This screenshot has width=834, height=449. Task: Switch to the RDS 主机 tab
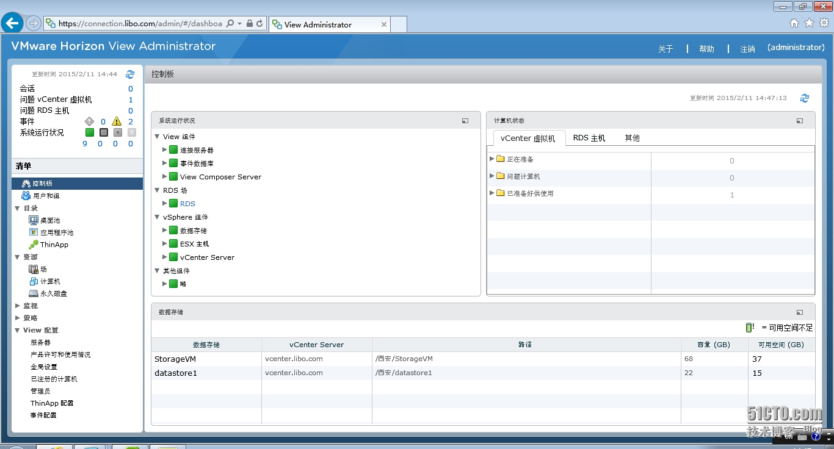click(x=589, y=138)
